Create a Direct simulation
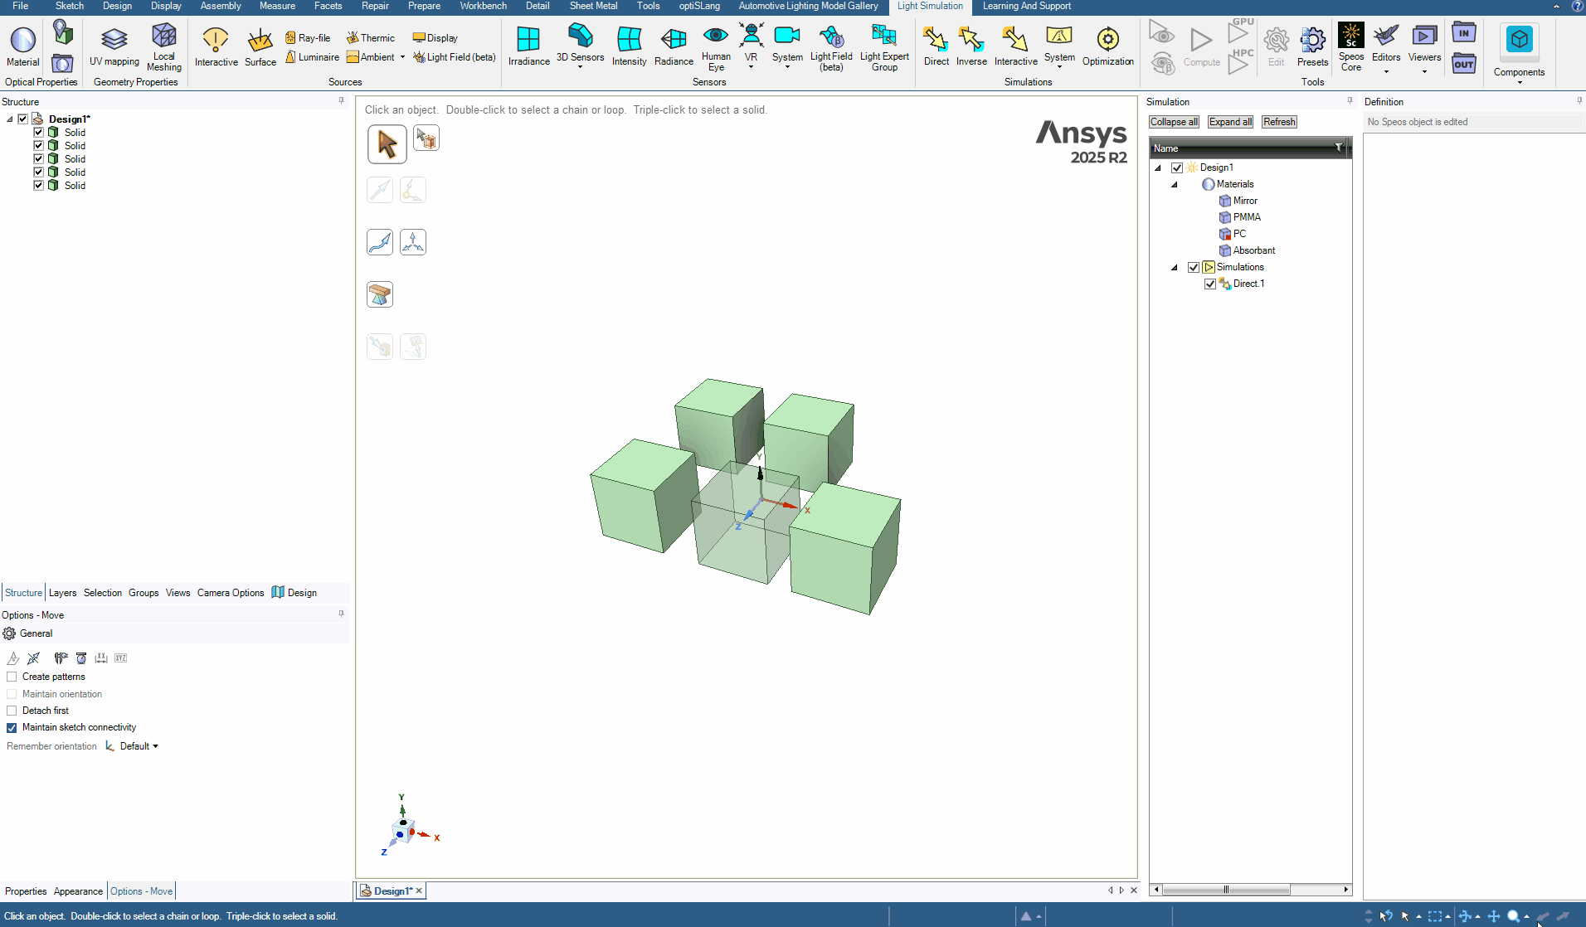1586x927 pixels. coord(936,46)
